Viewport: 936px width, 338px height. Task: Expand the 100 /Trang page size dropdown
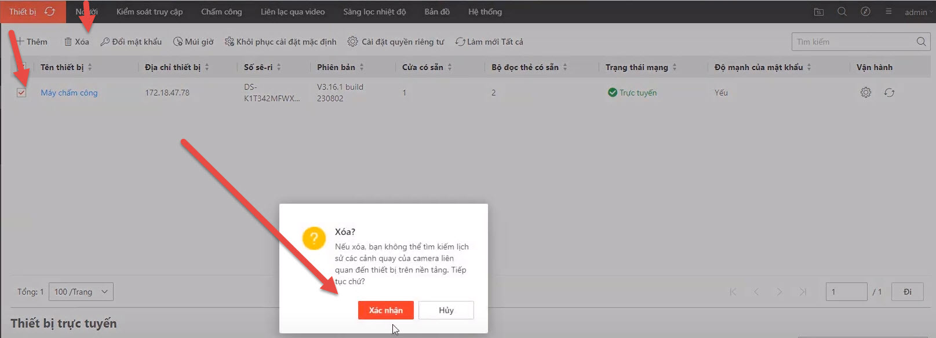point(81,292)
